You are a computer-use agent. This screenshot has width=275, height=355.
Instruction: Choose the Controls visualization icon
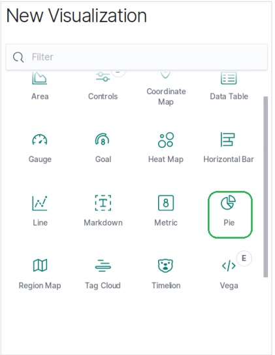tap(103, 76)
